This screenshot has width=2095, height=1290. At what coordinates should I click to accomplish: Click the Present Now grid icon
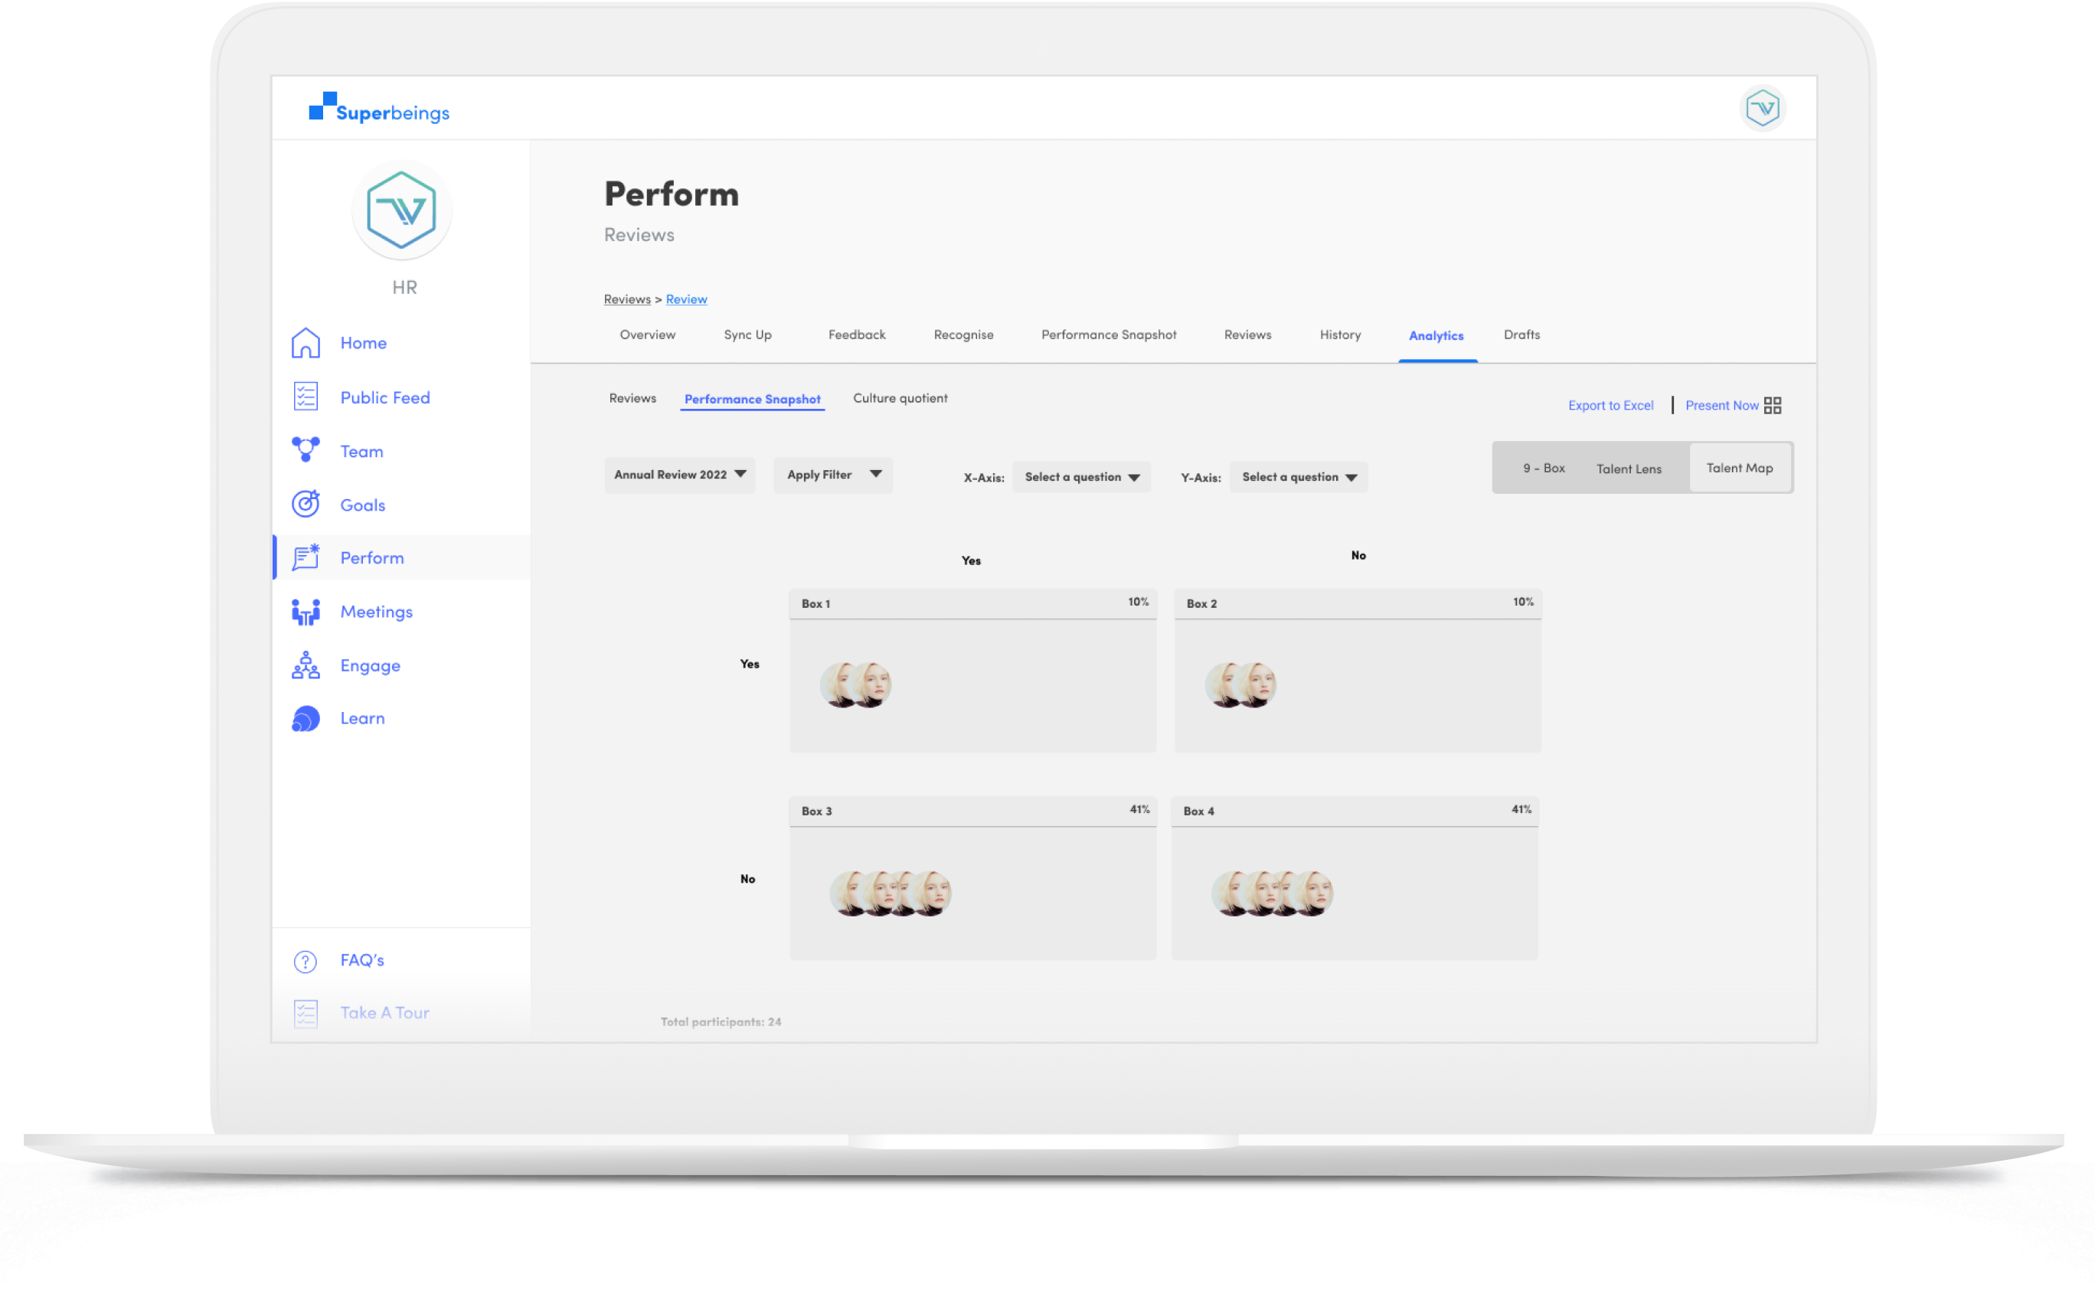(x=1773, y=405)
